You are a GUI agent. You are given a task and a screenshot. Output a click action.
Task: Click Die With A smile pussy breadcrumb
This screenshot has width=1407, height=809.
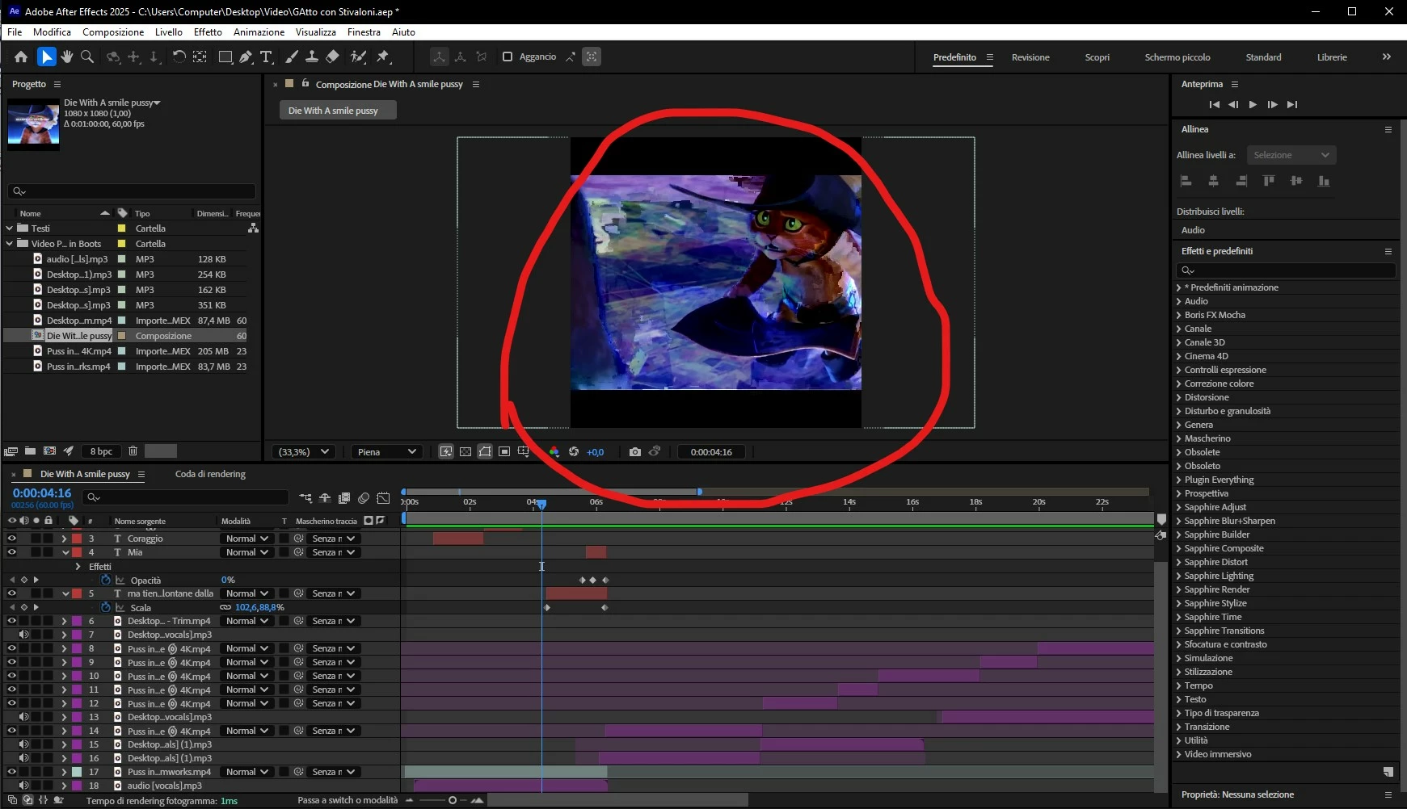[338, 111]
